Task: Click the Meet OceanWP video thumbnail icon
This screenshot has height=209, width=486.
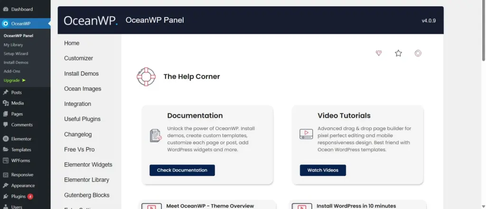Action: tap(151, 206)
